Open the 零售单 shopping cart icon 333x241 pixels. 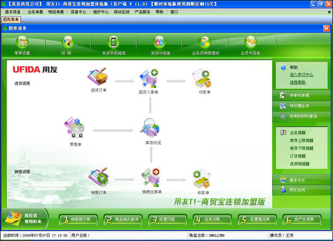(x=75, y=127)
